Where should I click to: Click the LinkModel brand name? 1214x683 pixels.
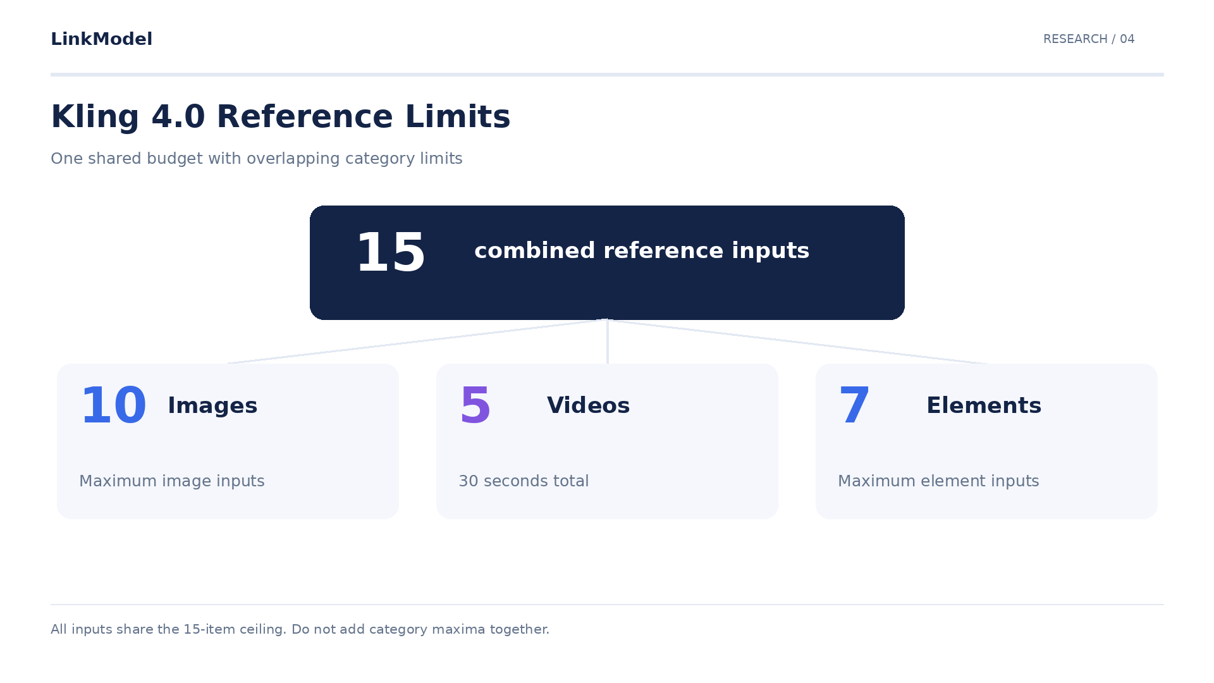coord(101,39)
